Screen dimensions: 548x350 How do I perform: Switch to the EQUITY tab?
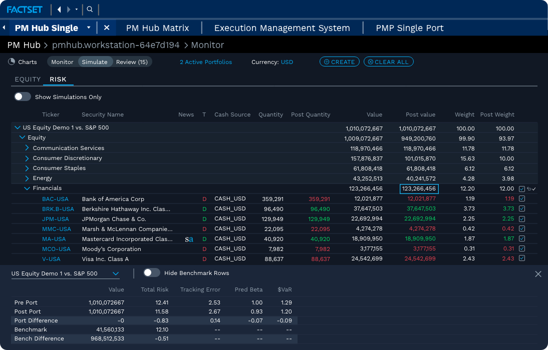[28, 79]
